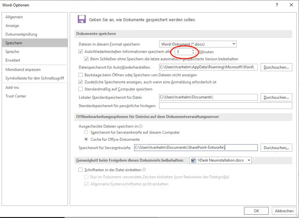Decrease AutoWiederherstellen minutes with down arrow
This screenshot has width=299, height=218.
pyautogui.click(x=193, y=53)
